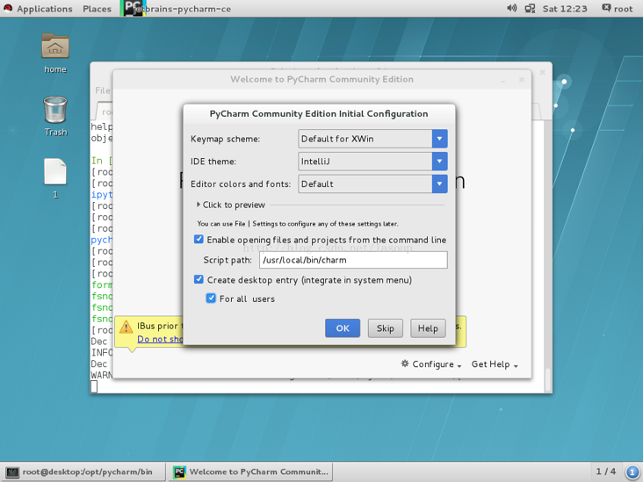Open the Places menu
The image size is (643, 482).
pos(97,9)
